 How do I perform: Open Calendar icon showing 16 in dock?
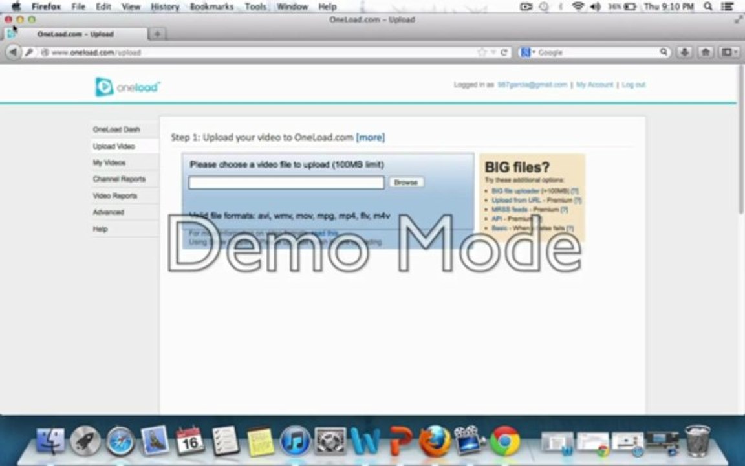click(x=189, y=440)
